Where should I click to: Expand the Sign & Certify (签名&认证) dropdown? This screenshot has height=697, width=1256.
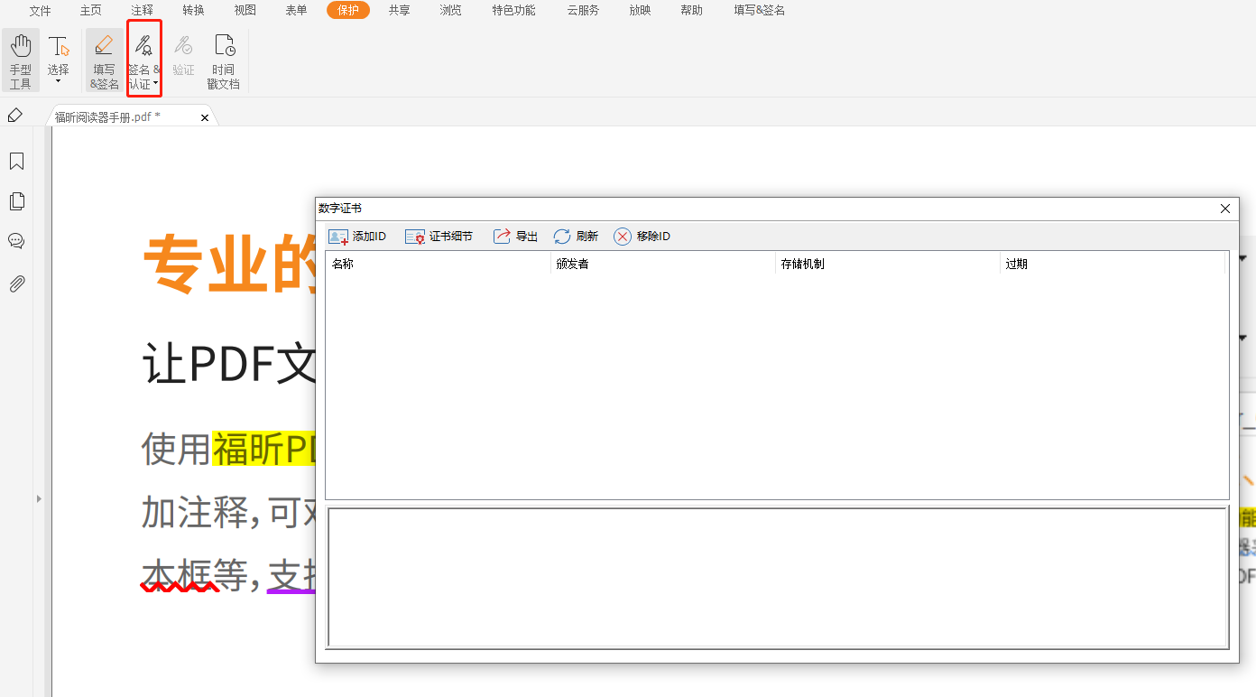pyautogui.click(x=155, y=84)
